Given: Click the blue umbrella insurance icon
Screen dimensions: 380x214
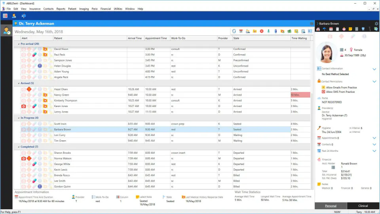Looking at the screenshot, I should [325, 29].
